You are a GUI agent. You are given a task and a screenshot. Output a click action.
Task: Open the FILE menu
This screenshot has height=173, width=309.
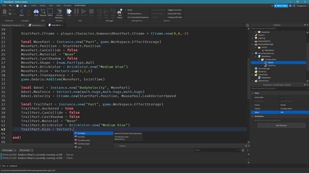(x=4, y=6)
